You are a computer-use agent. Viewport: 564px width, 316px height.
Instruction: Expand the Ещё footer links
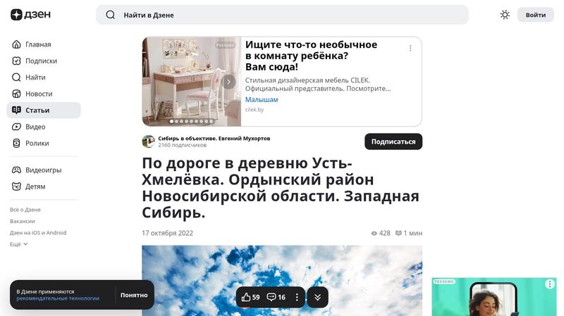[x=19, y=244]
